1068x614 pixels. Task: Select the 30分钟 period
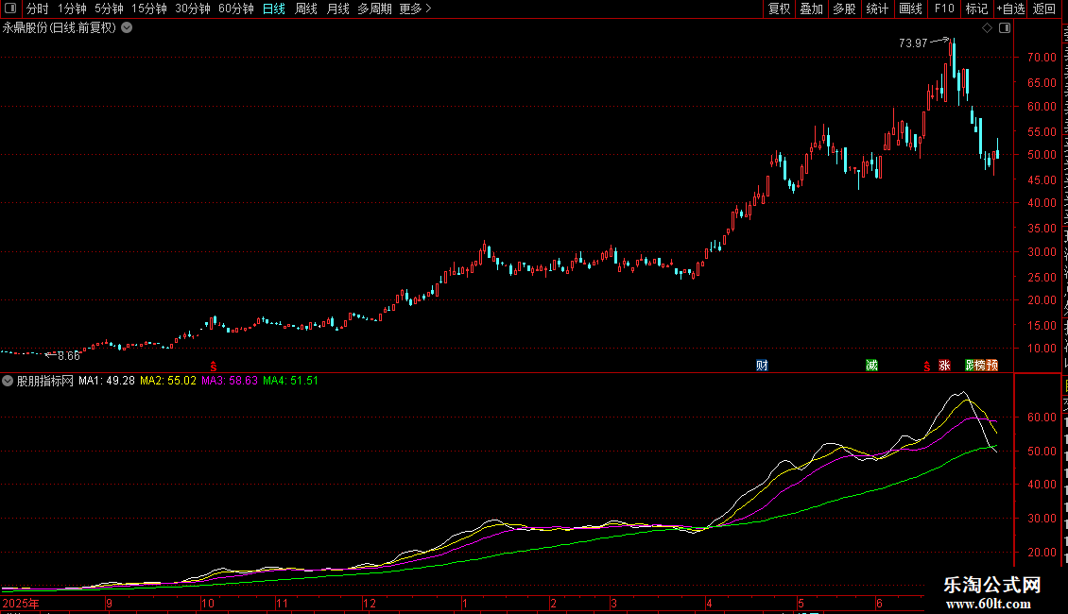[x=192, y=9]
